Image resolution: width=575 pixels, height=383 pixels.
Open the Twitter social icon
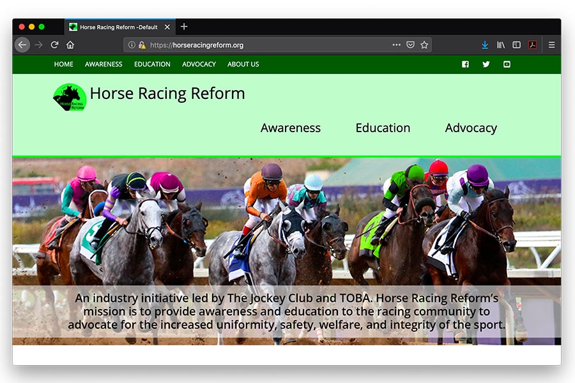[486, 64]
